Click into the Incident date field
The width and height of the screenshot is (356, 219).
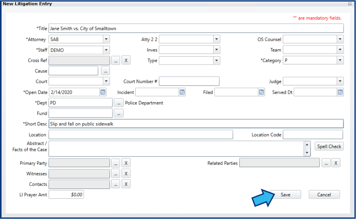coord(157,92)
